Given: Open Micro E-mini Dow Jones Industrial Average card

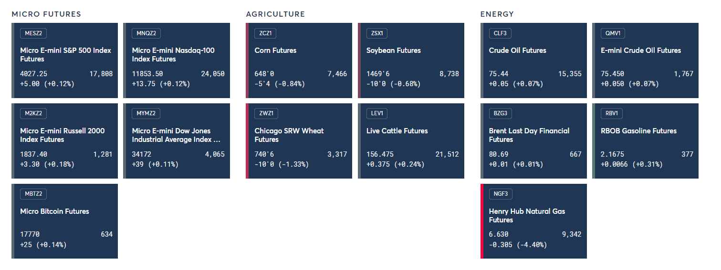Looking at the screenshot, I should (177, 141).
